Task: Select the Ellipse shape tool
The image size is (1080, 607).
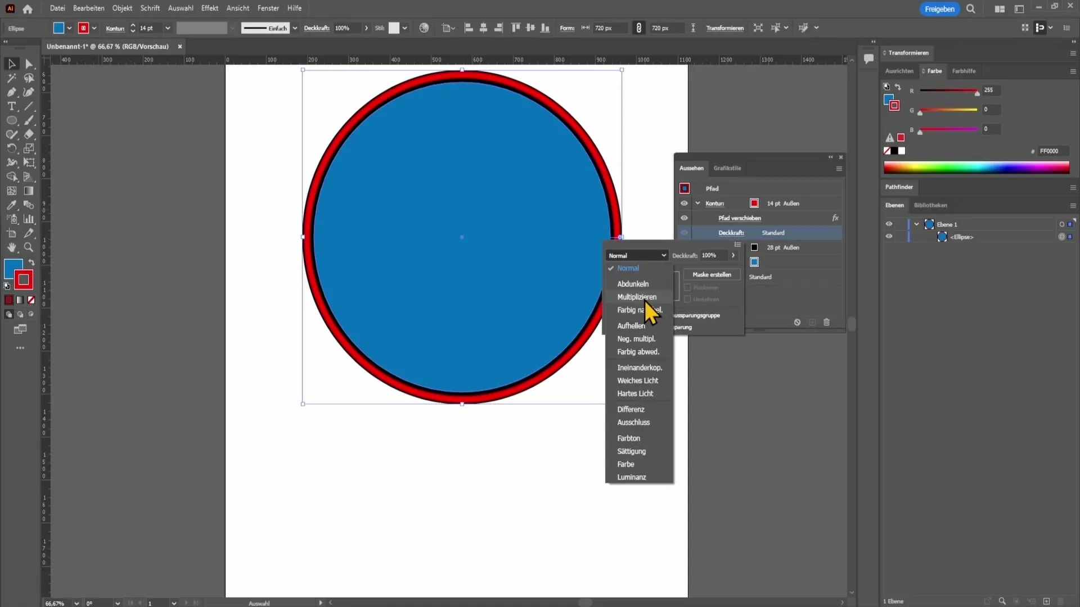Action: pyautogui.click(x=11, y=120)
